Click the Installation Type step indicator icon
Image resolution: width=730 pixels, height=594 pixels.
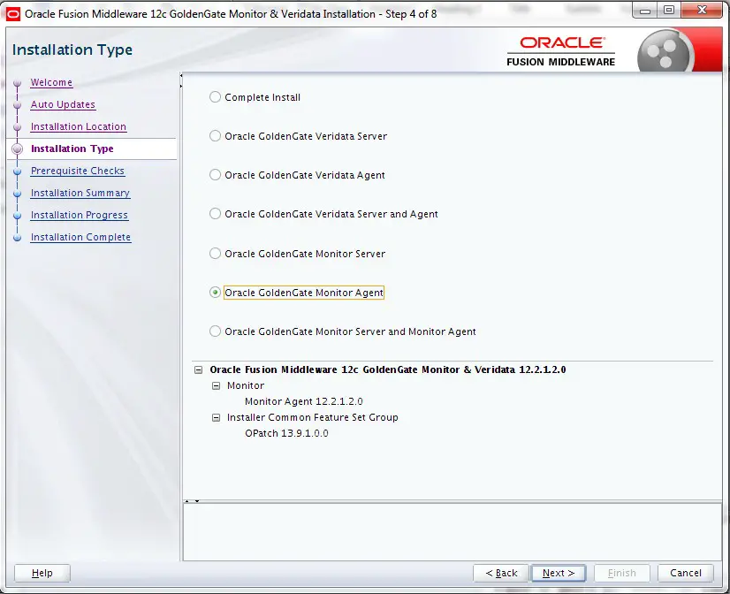pos(17,149)
